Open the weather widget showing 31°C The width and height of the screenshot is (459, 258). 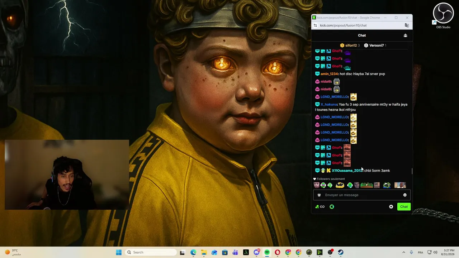tap(13, 252)
